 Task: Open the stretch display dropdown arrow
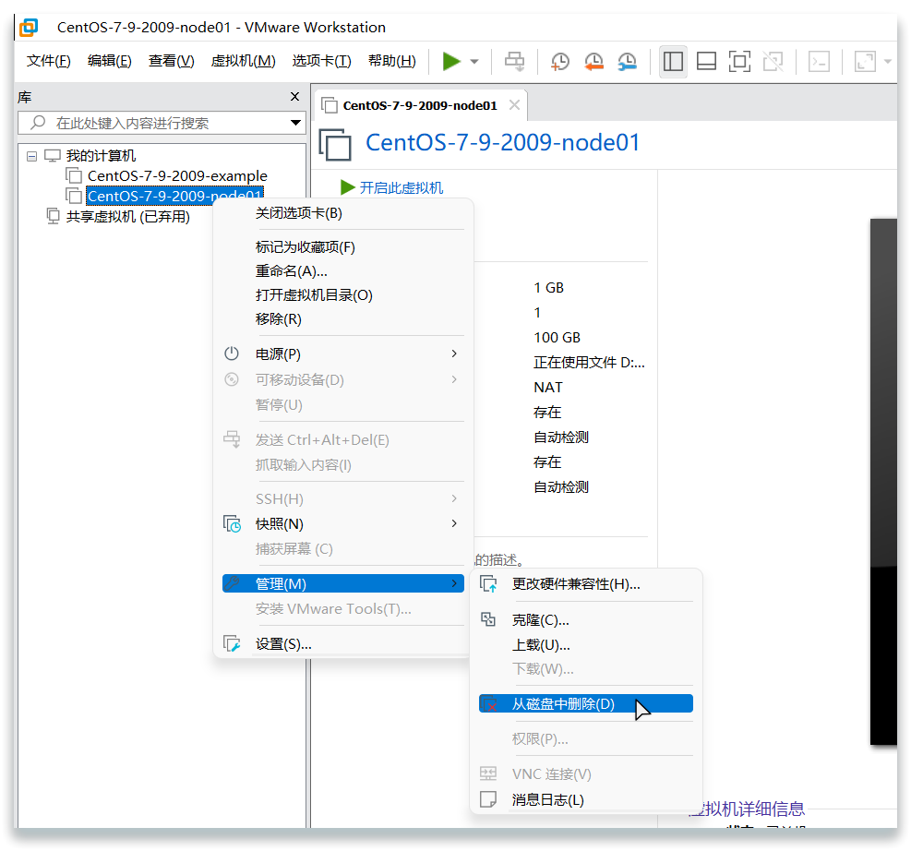[x=887, y=61]
